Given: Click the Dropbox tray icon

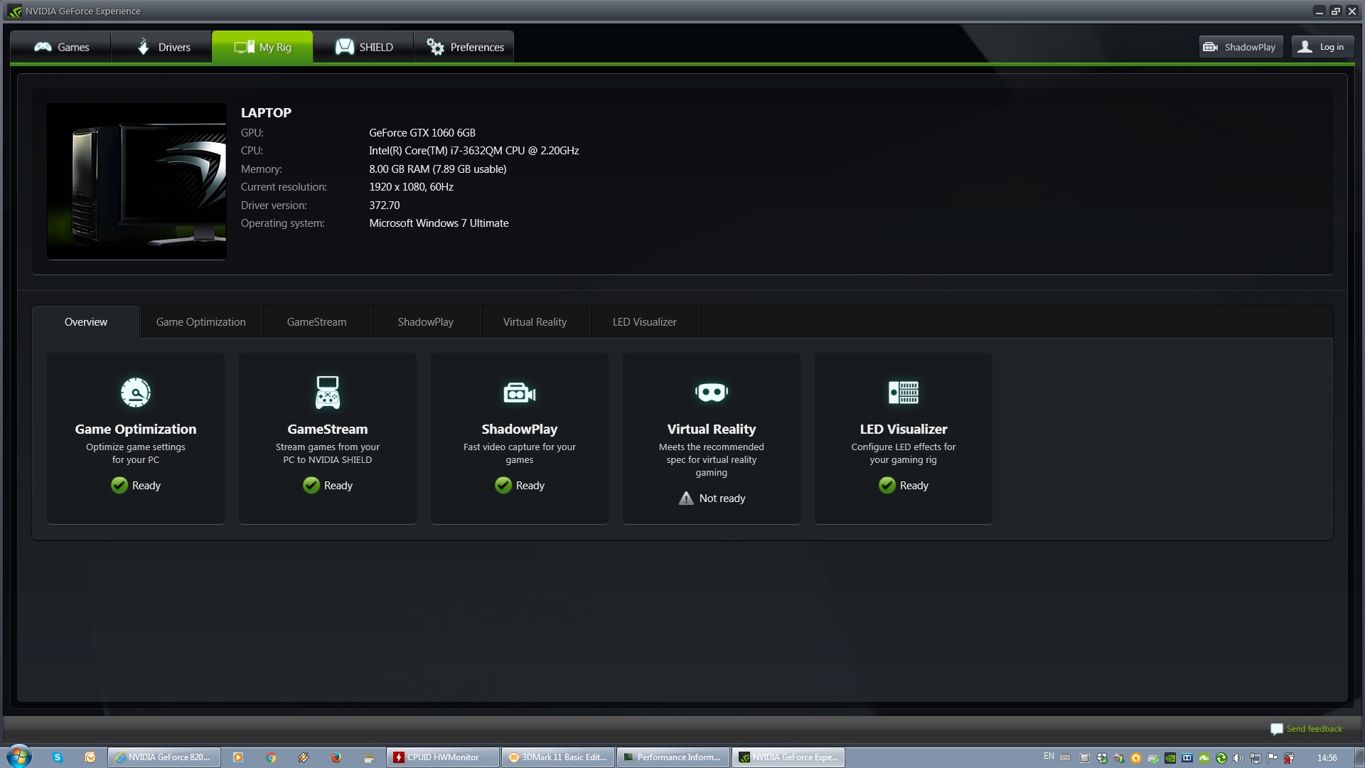Looking at the screenshot, I should pyautogui.click(x=1102, y=758).
